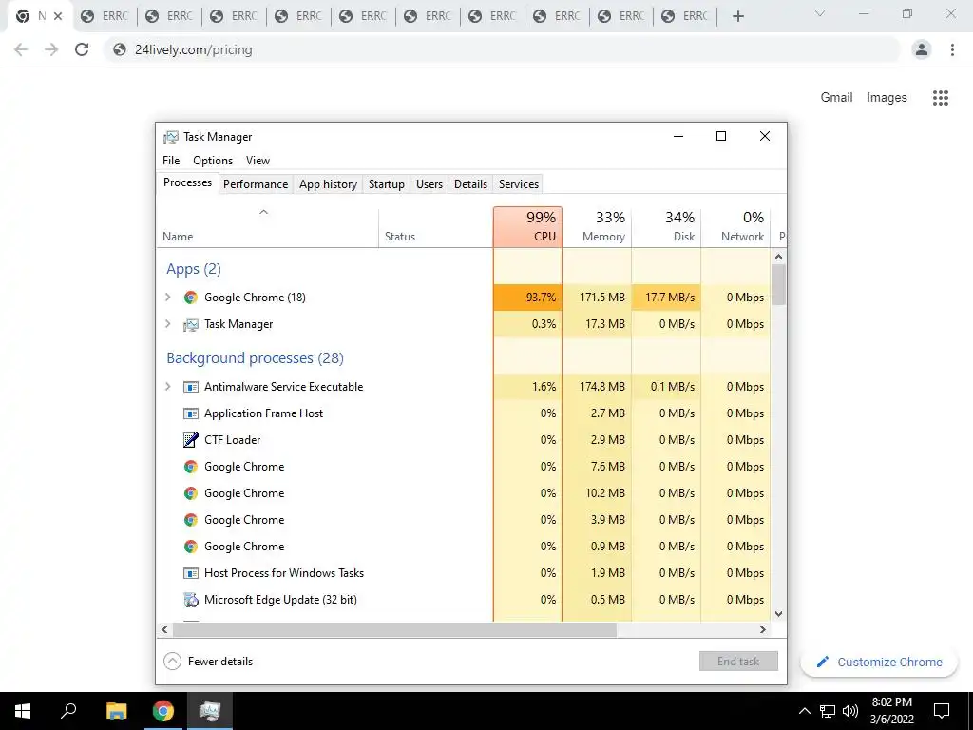The height and width of the screenshot is (730, 973).
Task: Open the Chrome profile avatar icon
Action: tap(922, 49)
